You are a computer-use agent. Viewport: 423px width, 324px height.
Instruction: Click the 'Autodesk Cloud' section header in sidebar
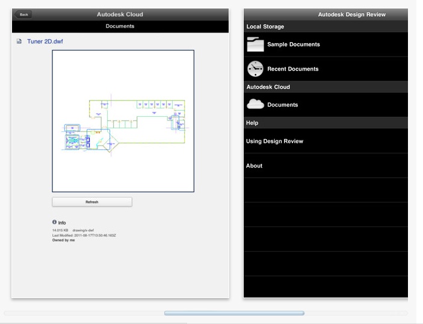pyautogui.click(x=326, y=87)
